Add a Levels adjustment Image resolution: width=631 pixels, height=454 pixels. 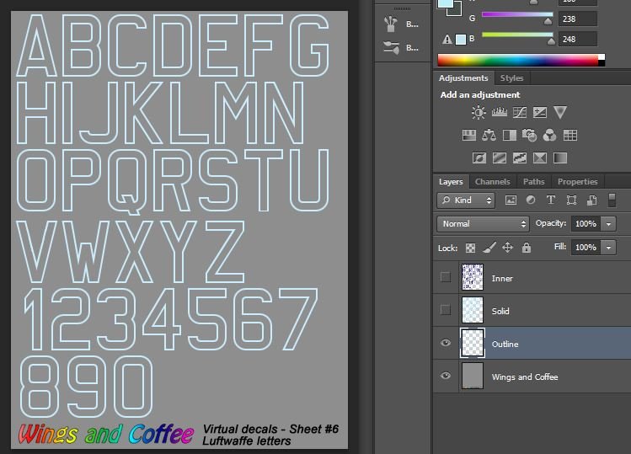click(499, 112)
